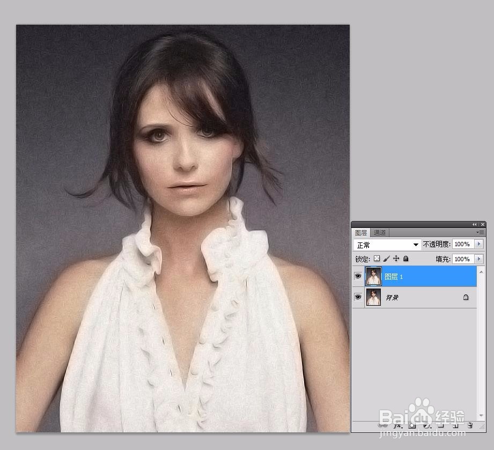The image size is (494, 450).
Task: Open the 填充 fill slider arrow
Action: (479, 259)
